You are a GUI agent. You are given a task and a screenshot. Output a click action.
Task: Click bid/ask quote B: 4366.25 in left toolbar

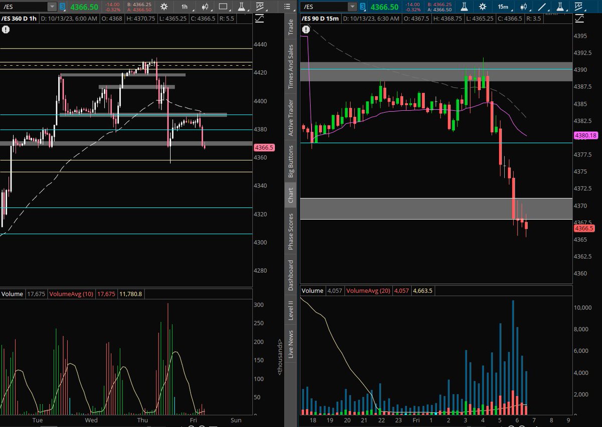pyautogui.click(x=140, y=4)
